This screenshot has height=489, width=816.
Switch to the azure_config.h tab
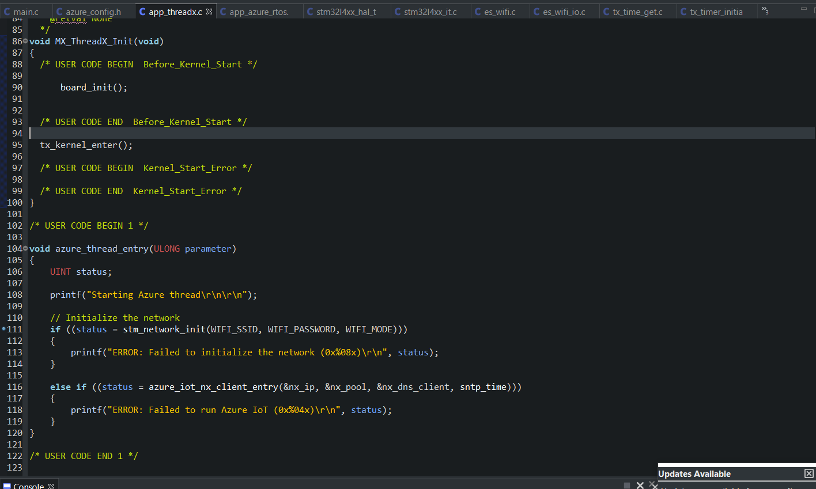[93, 12]
